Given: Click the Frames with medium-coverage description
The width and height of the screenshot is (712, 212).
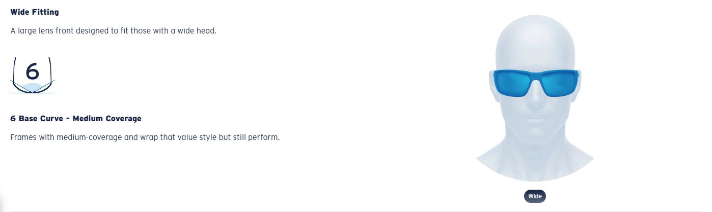Looking at the screenshot, I should coord(145,138).
